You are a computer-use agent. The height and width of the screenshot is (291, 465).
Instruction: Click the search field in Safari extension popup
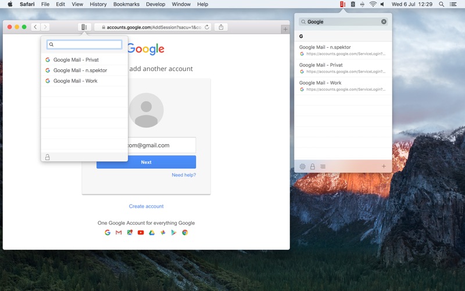(84, 45)
